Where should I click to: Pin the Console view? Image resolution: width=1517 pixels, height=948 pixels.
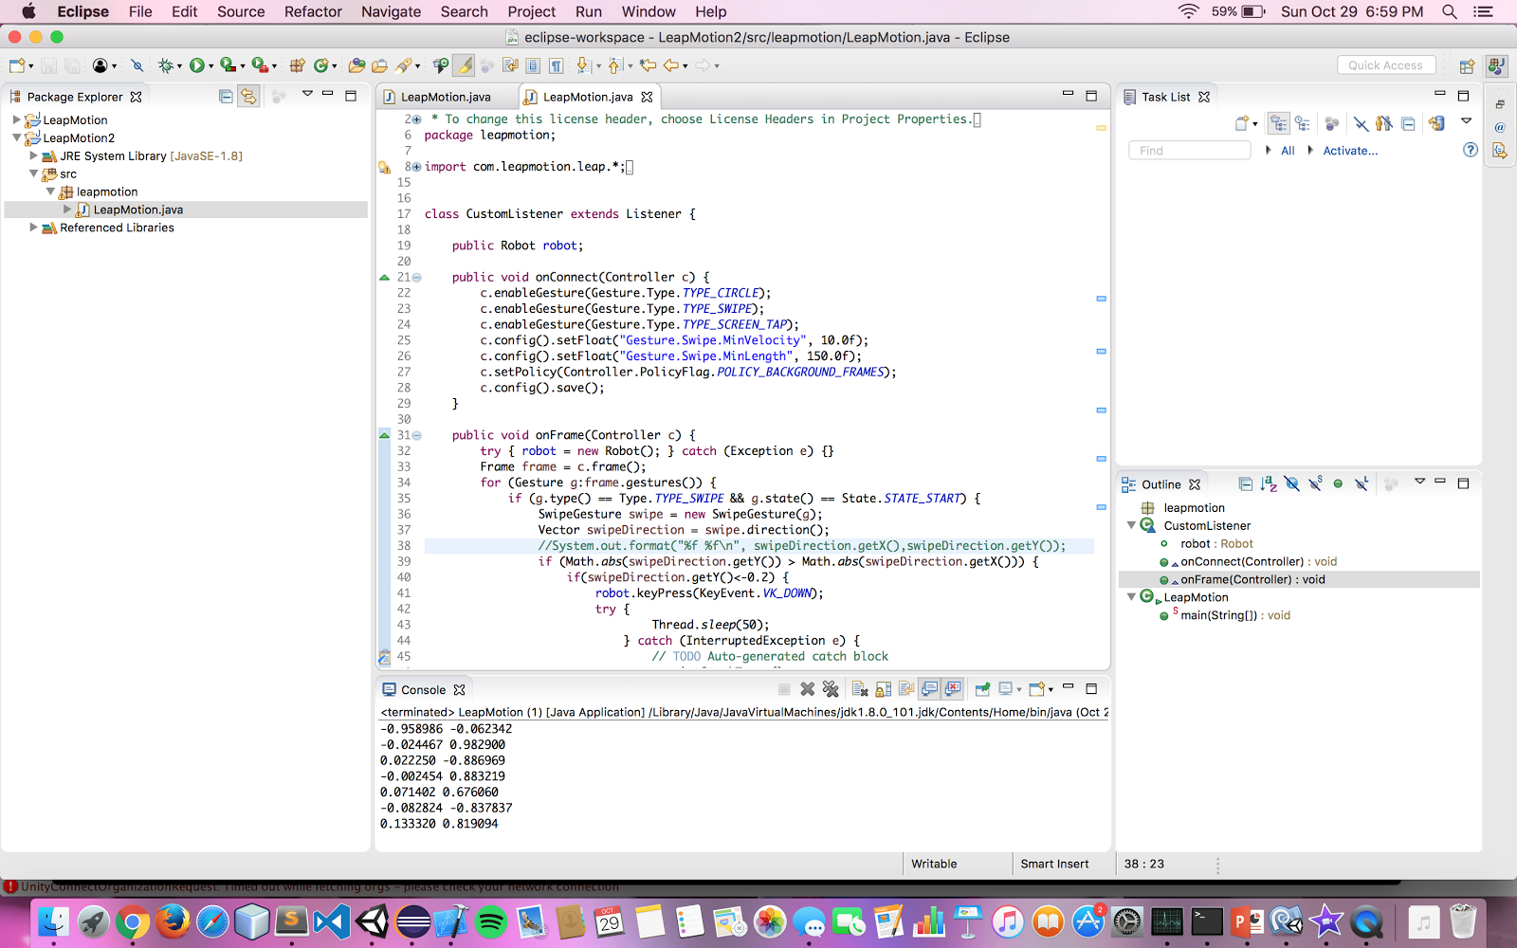click(x=982, y=689)
